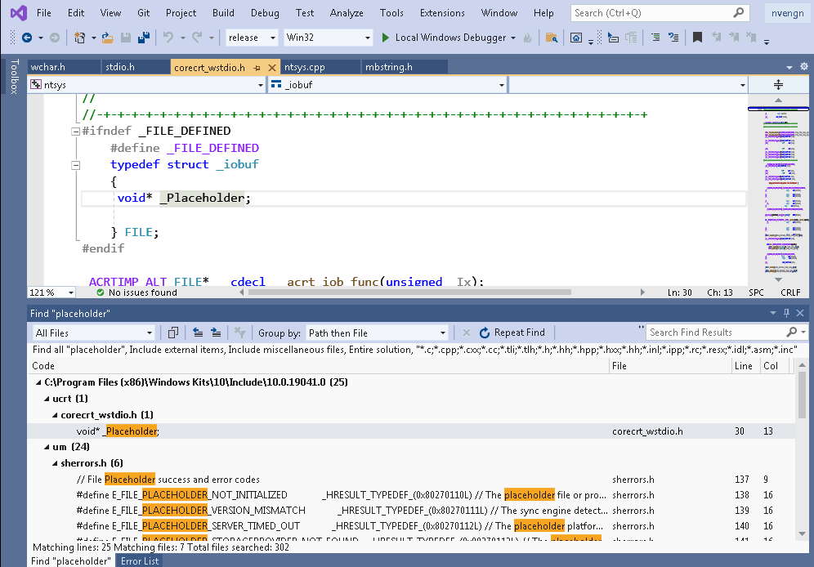The image size is (814, 567).
Task: Click the Find in Files folder icon
Action: pos(552,38)
